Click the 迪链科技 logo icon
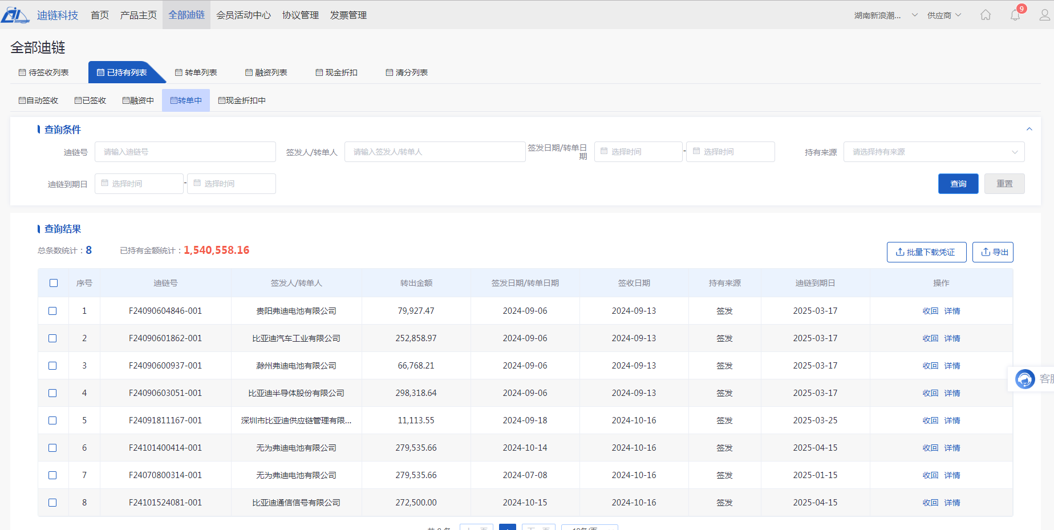Viewport: 1054px width, 530px height. coord(15,15)
